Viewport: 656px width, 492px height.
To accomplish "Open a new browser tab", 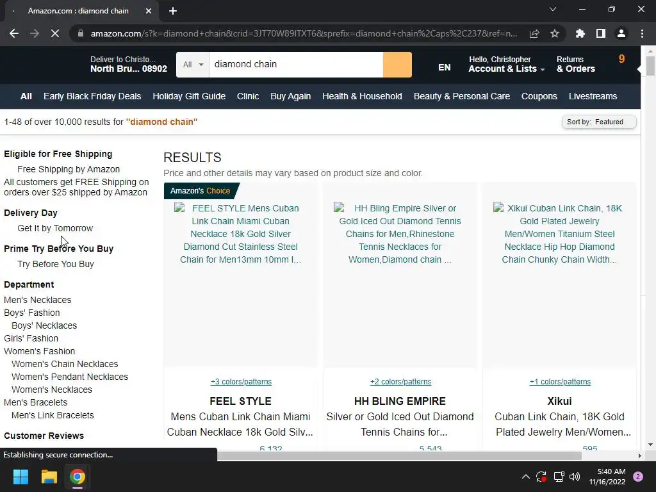I will (173, 11).
